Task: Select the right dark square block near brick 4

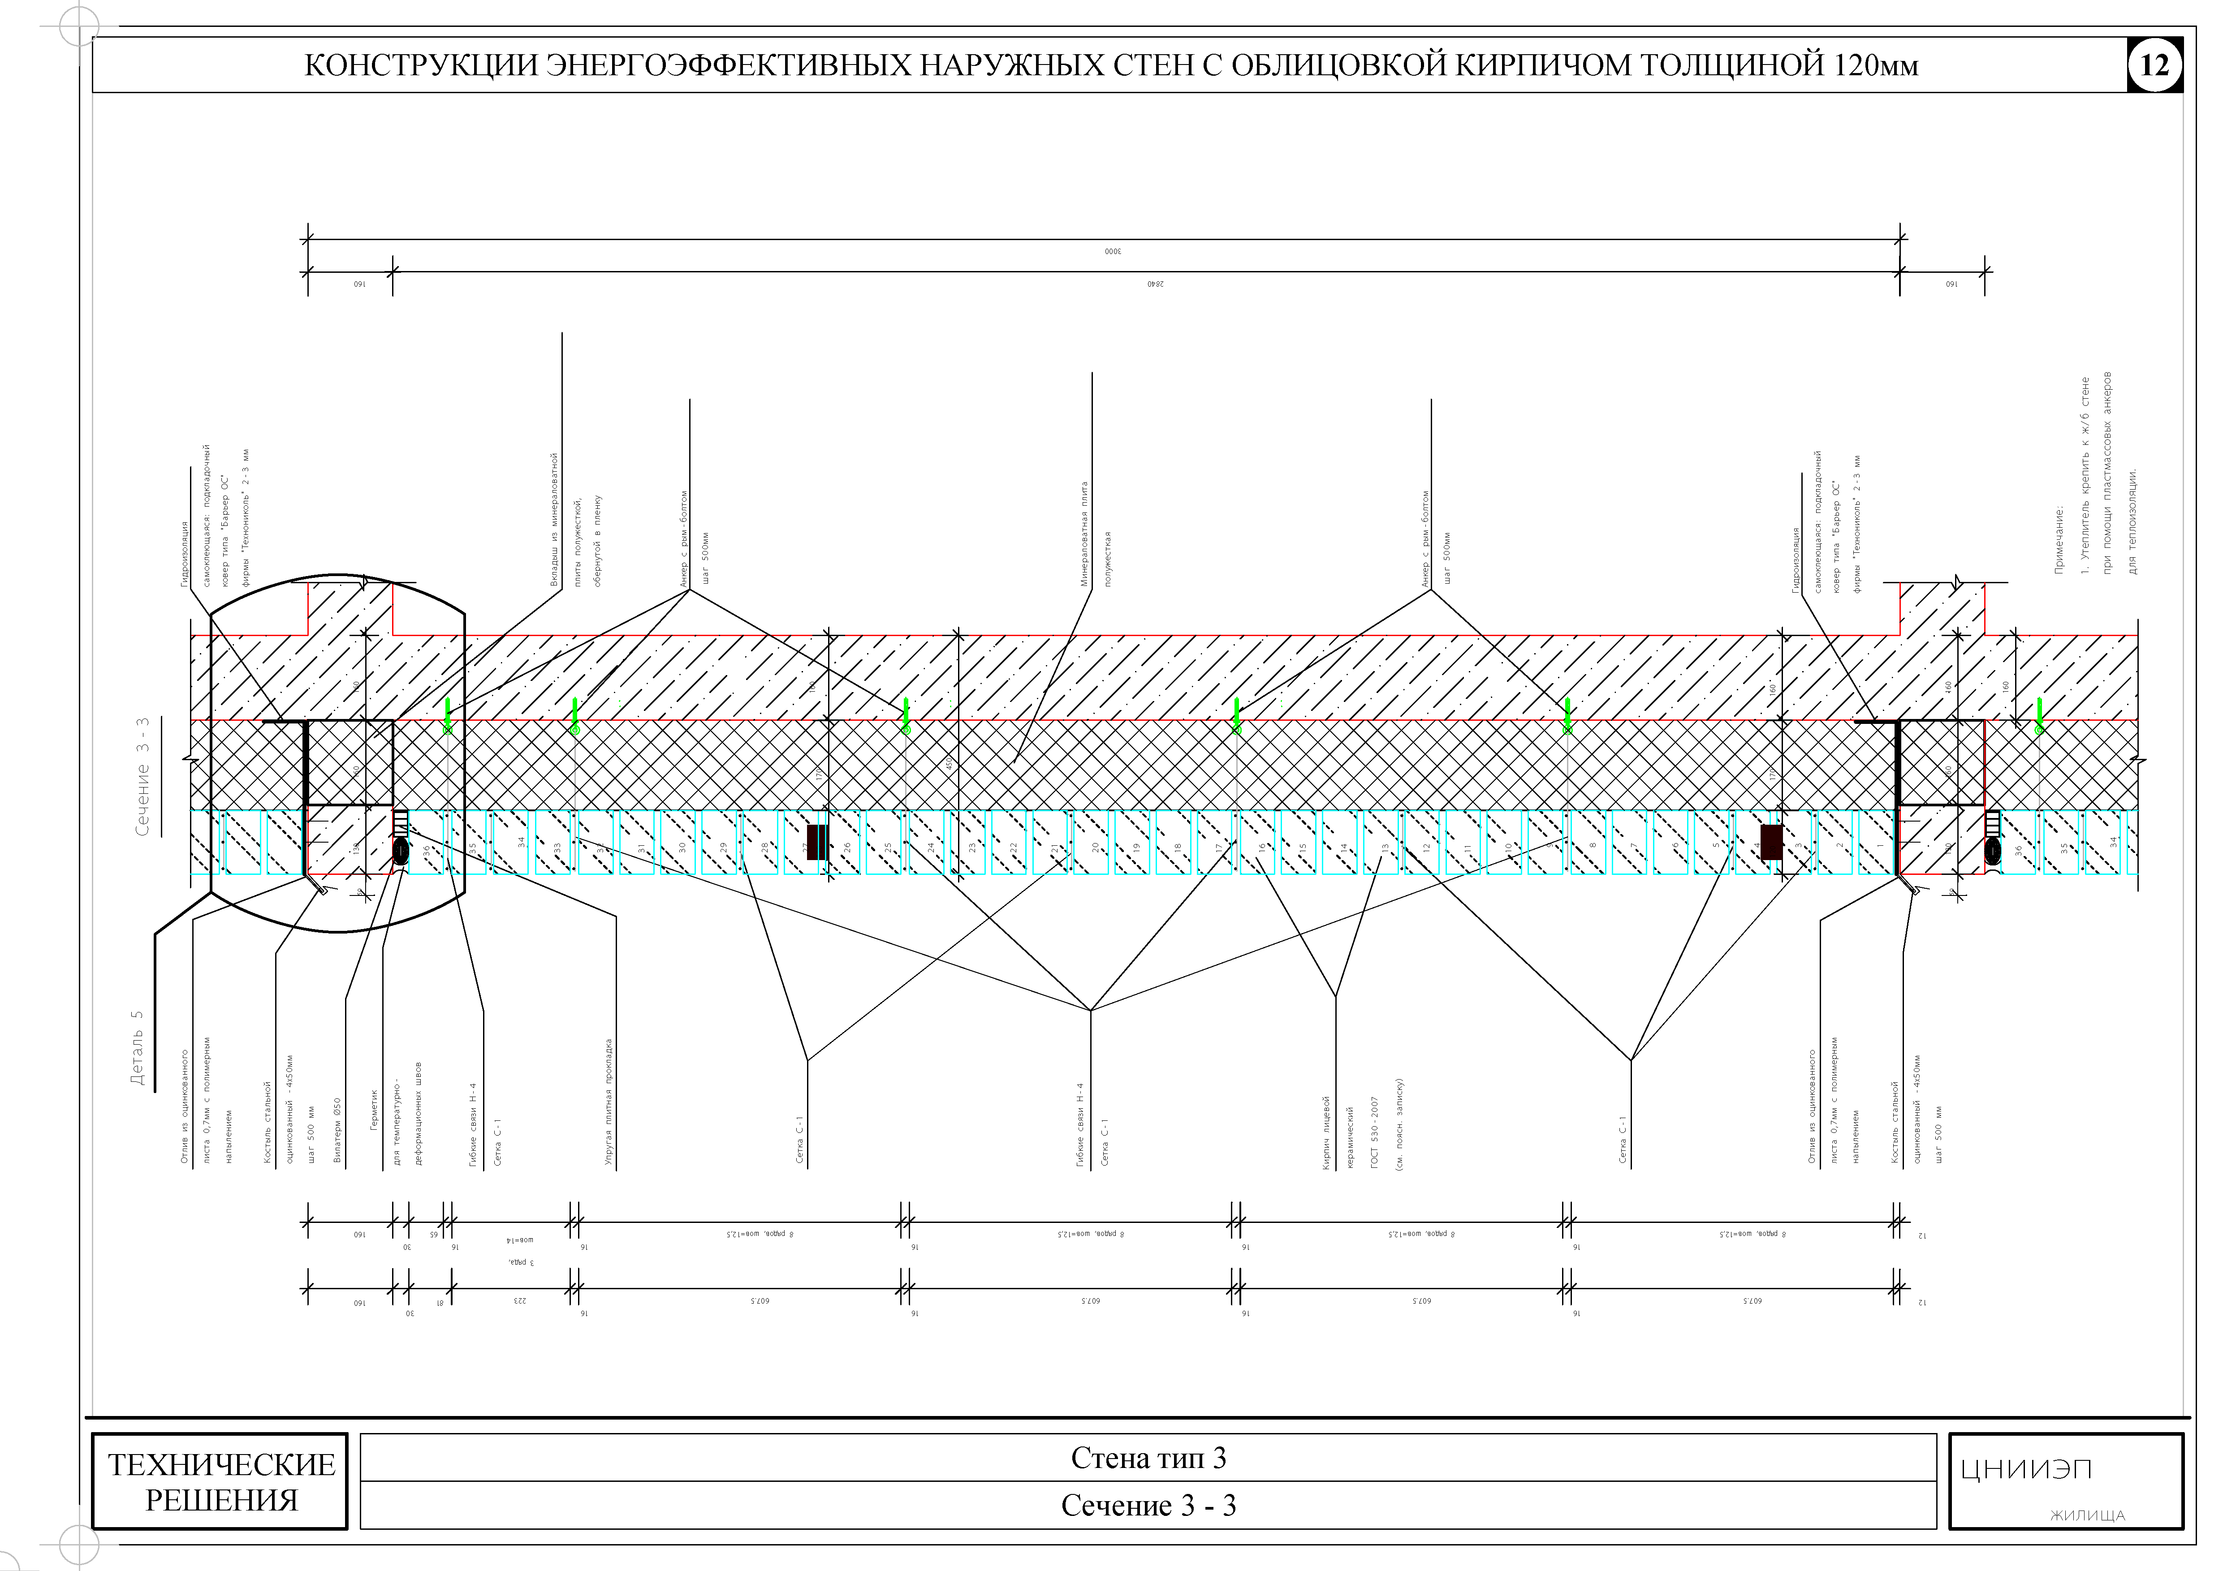Action: click(x=1771, y=842)
